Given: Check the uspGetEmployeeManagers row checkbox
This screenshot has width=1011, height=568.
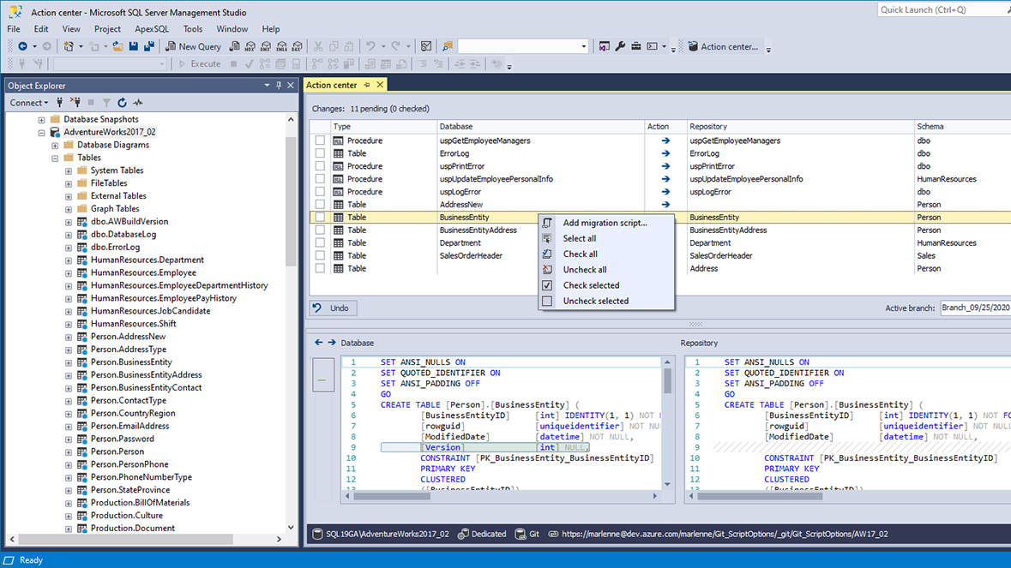Looking at the screenshot, I should click(320, 141).
